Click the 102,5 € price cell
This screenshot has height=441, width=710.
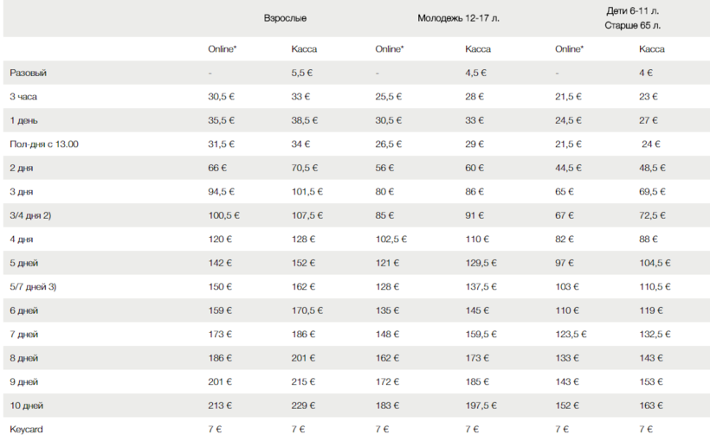pyautogui.click(x=390, y=239)
